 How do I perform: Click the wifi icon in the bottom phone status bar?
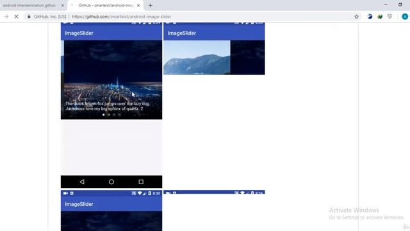(x=140, y=193)
